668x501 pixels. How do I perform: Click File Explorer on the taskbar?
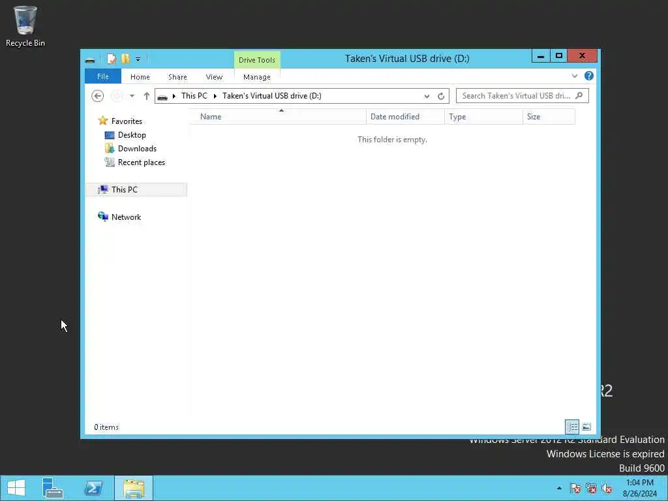(x=134, y=488)
